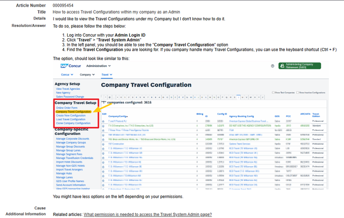Sort table by ARC/IATA column header
The width and height of the screenshot is (344, 218).
(305, 114)
